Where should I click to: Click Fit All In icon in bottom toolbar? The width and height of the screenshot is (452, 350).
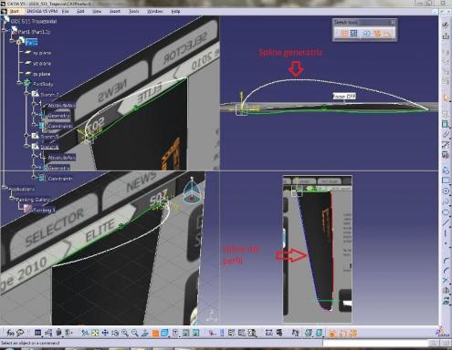[x=95, y=333]
